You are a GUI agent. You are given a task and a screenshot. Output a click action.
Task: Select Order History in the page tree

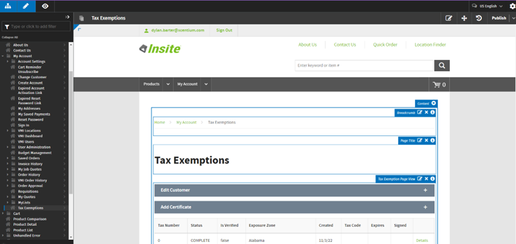pyautogui.click(x=29, y=175)
